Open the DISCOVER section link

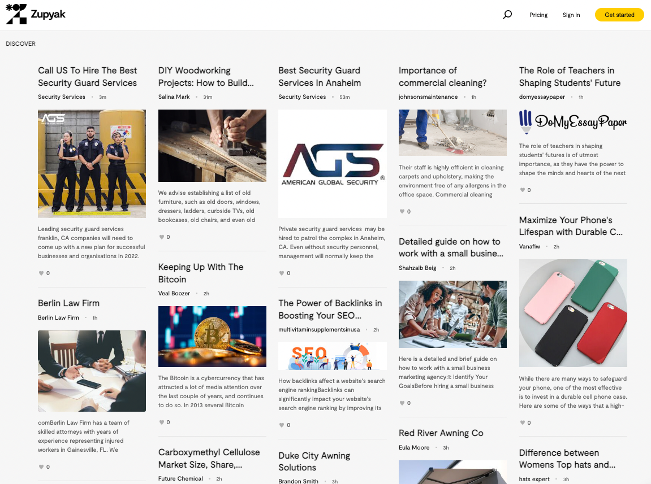(x=21, y=43)
